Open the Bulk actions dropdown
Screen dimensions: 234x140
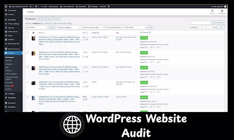(37, 27)
